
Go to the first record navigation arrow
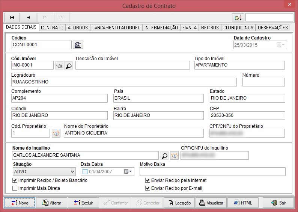(x=12, y=17)
